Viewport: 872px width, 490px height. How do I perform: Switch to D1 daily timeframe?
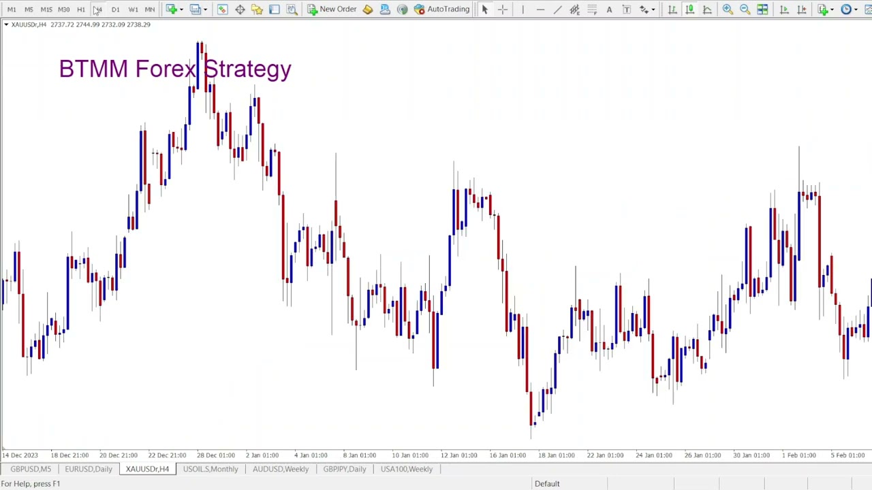(115, 10)
